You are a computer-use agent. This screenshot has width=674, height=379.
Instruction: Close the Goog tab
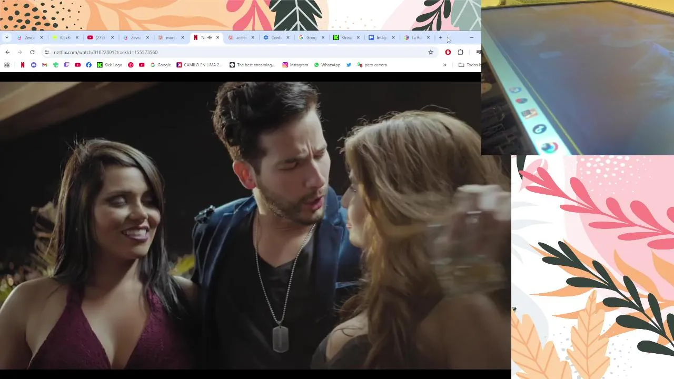[323, 37]
